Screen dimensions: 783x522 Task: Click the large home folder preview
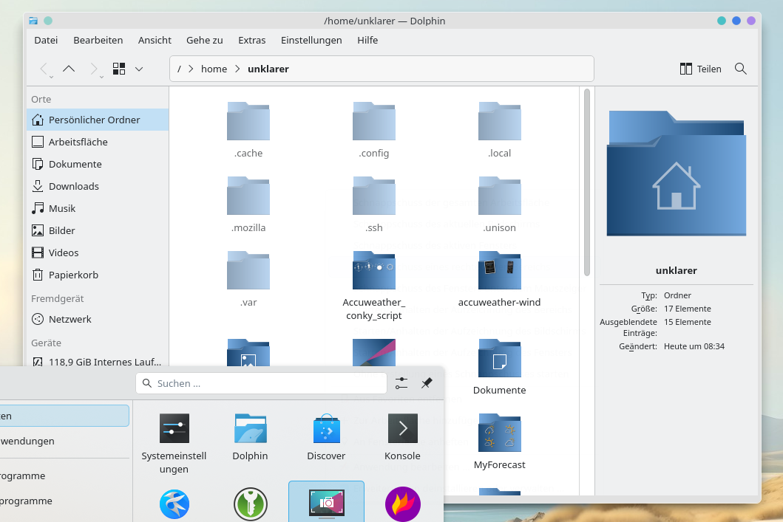pos(676,173)
